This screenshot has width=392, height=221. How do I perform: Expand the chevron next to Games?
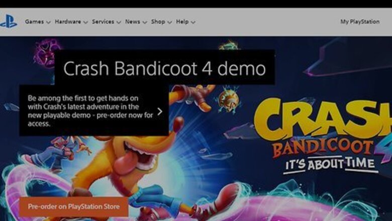click(x=48, y=22)
